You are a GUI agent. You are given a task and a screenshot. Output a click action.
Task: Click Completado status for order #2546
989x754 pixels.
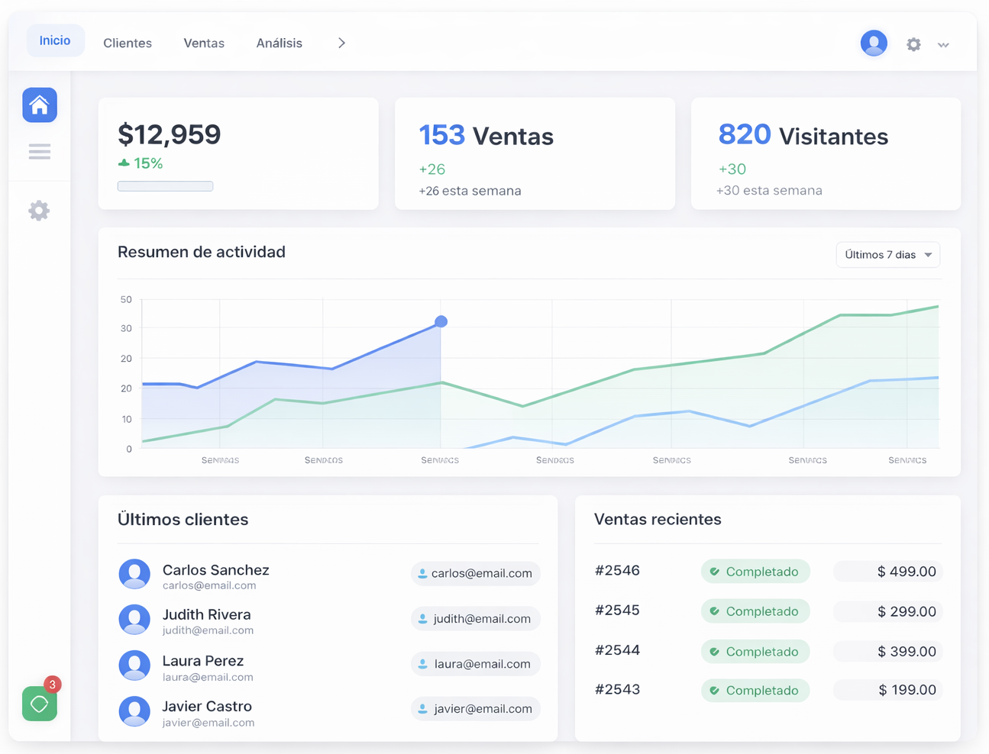click(x=755, y=572)
